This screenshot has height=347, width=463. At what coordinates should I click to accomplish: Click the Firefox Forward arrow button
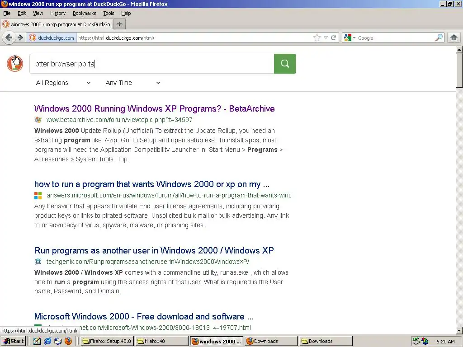(20, 38)
